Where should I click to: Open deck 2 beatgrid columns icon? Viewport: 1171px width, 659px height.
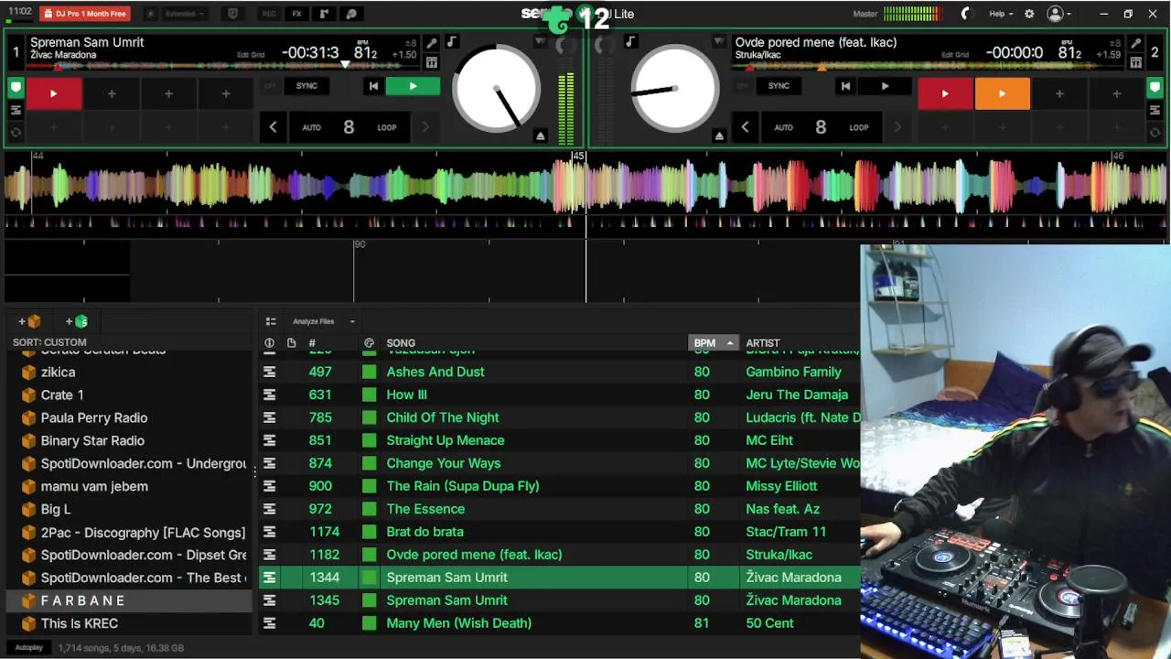[1135, 63]
